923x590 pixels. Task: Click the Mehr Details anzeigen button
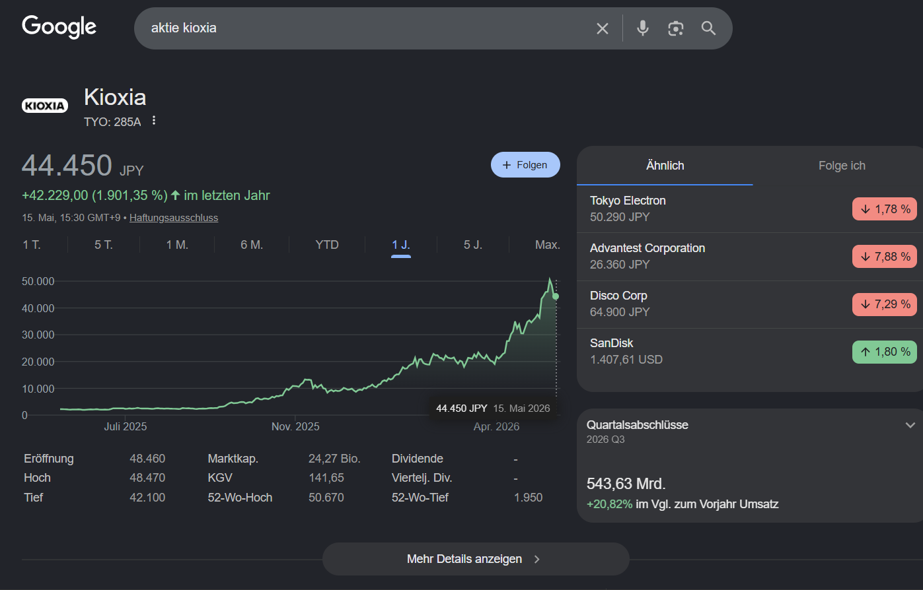(476, 559)
